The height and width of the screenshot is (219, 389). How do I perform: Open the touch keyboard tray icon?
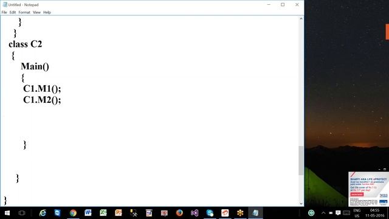coord(346,213)
